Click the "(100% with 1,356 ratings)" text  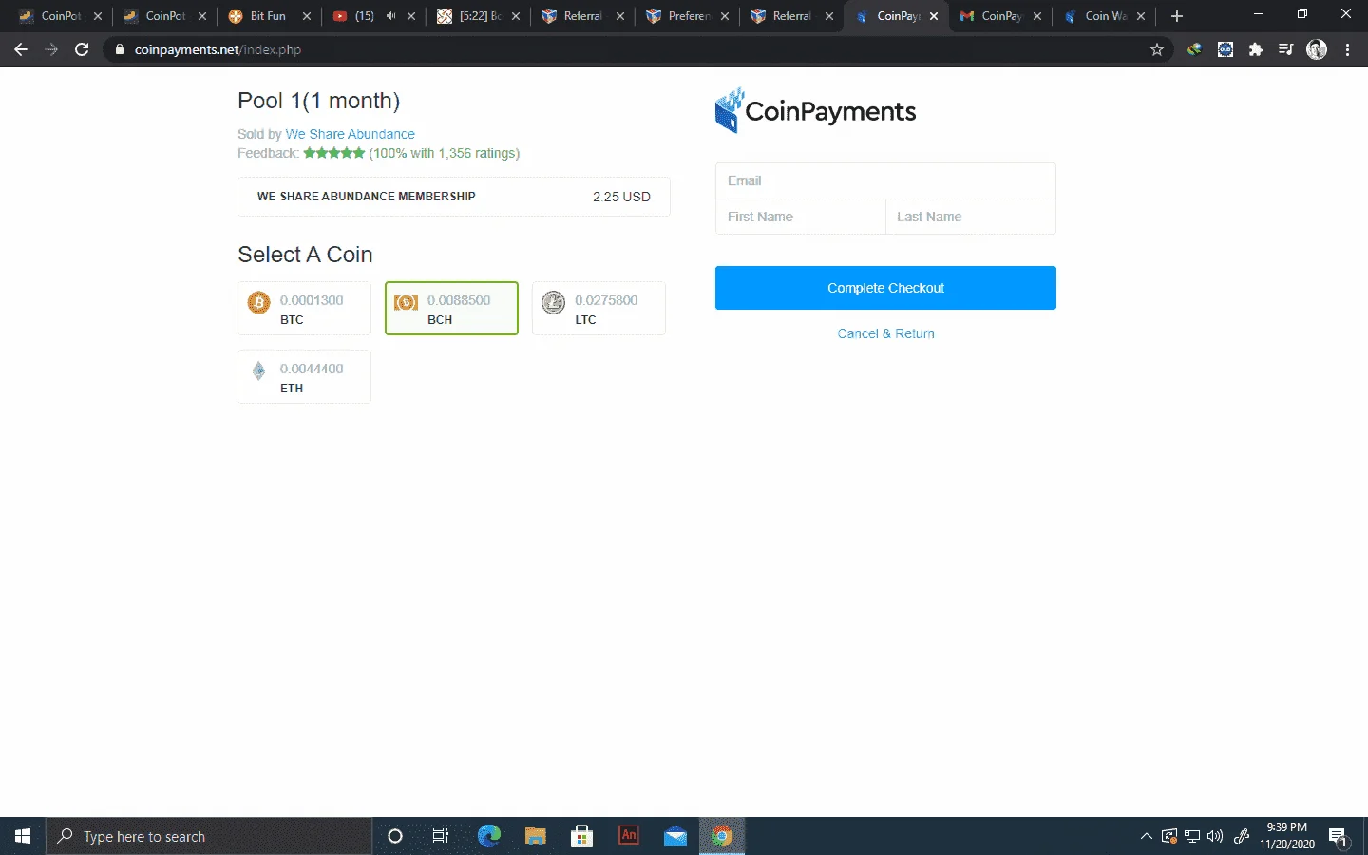(445, 153)
